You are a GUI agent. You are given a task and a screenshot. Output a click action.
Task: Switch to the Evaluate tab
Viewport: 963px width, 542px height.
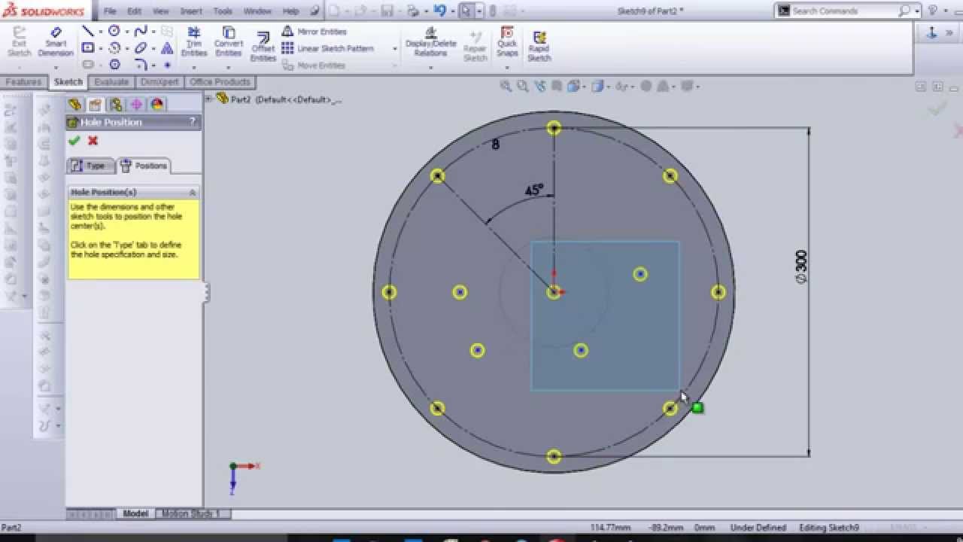111,82
